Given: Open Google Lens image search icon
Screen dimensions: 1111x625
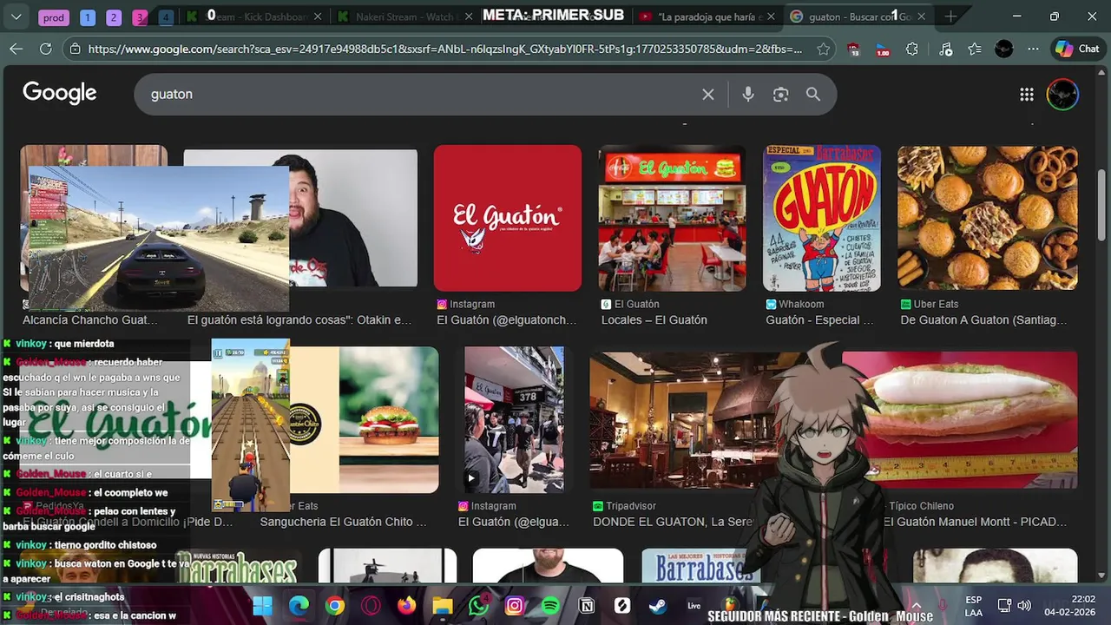Looking at the screenshot, I should point(780,94).
